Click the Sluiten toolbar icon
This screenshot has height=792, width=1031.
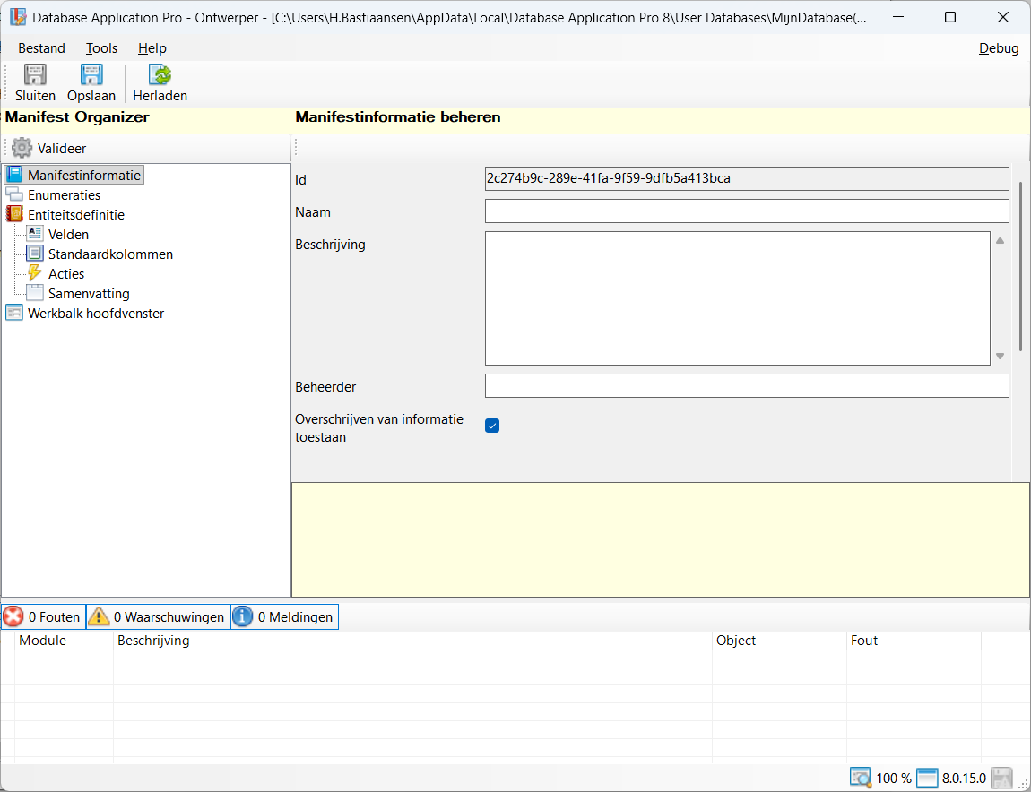(35, 75)
